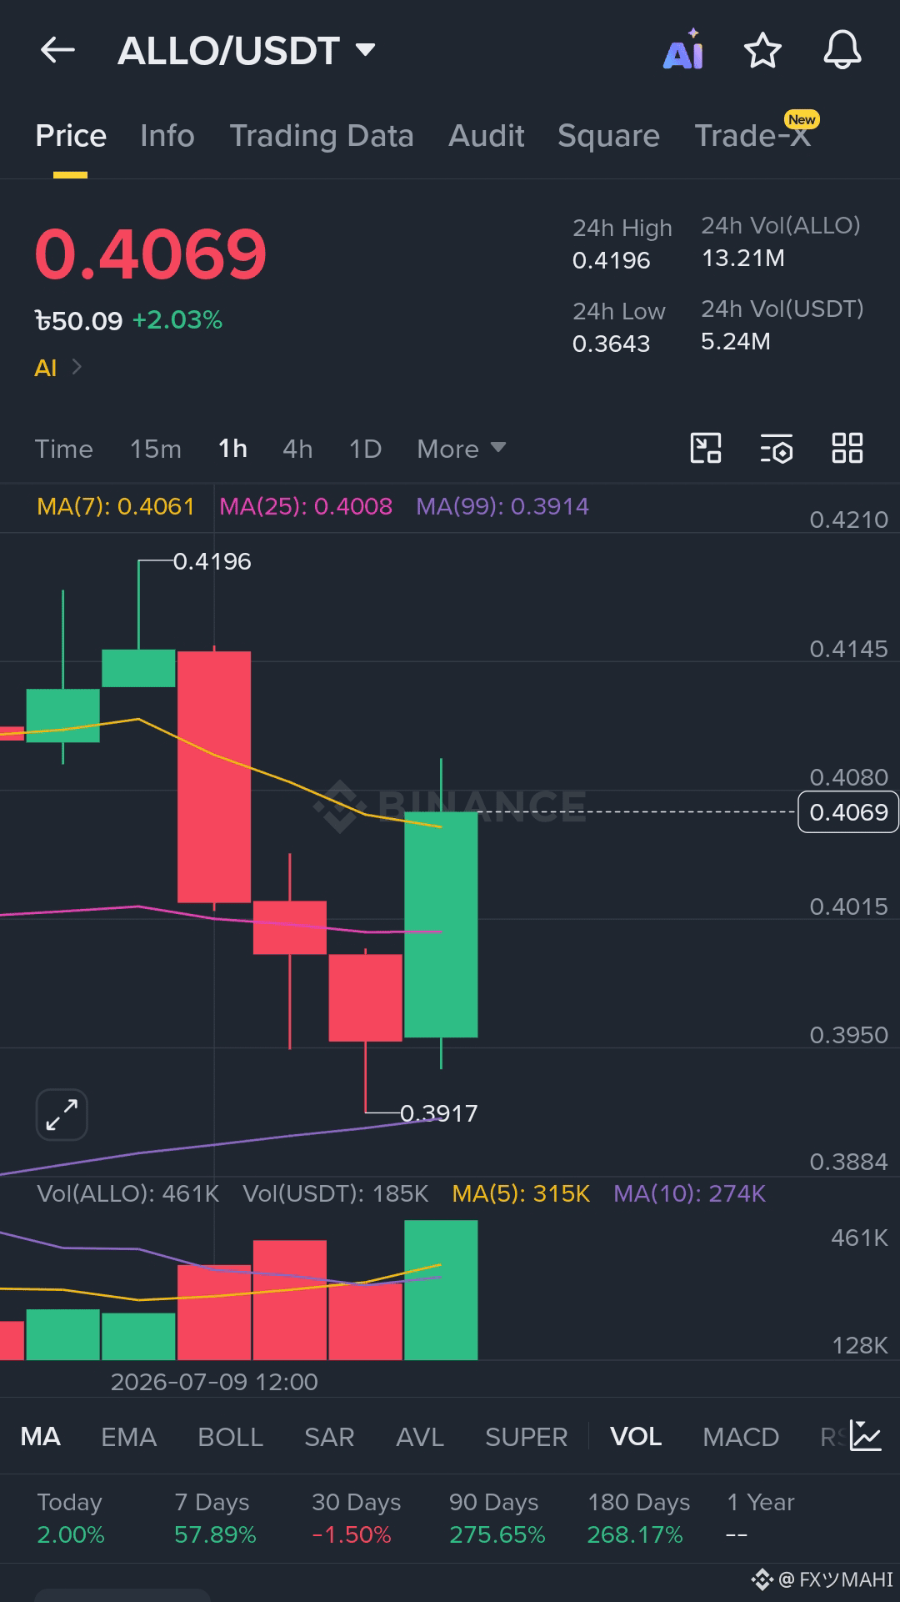Tap the 24h Vol(USDT) 5.24M value
The width and height of the screenshot is (900, 1602).
tap(736, 342)
